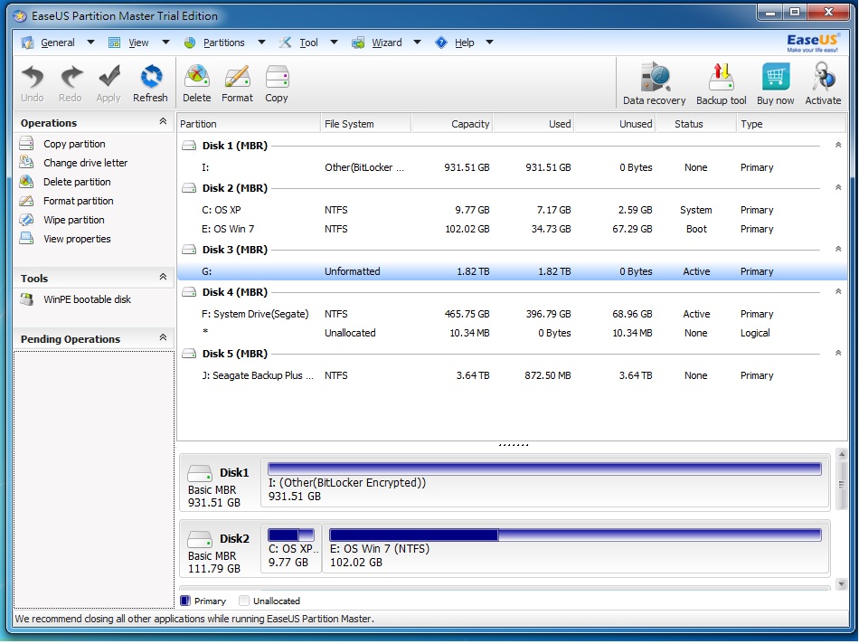Click the Disk2 drive icon in disk map
859x644 pixels.
200,539
